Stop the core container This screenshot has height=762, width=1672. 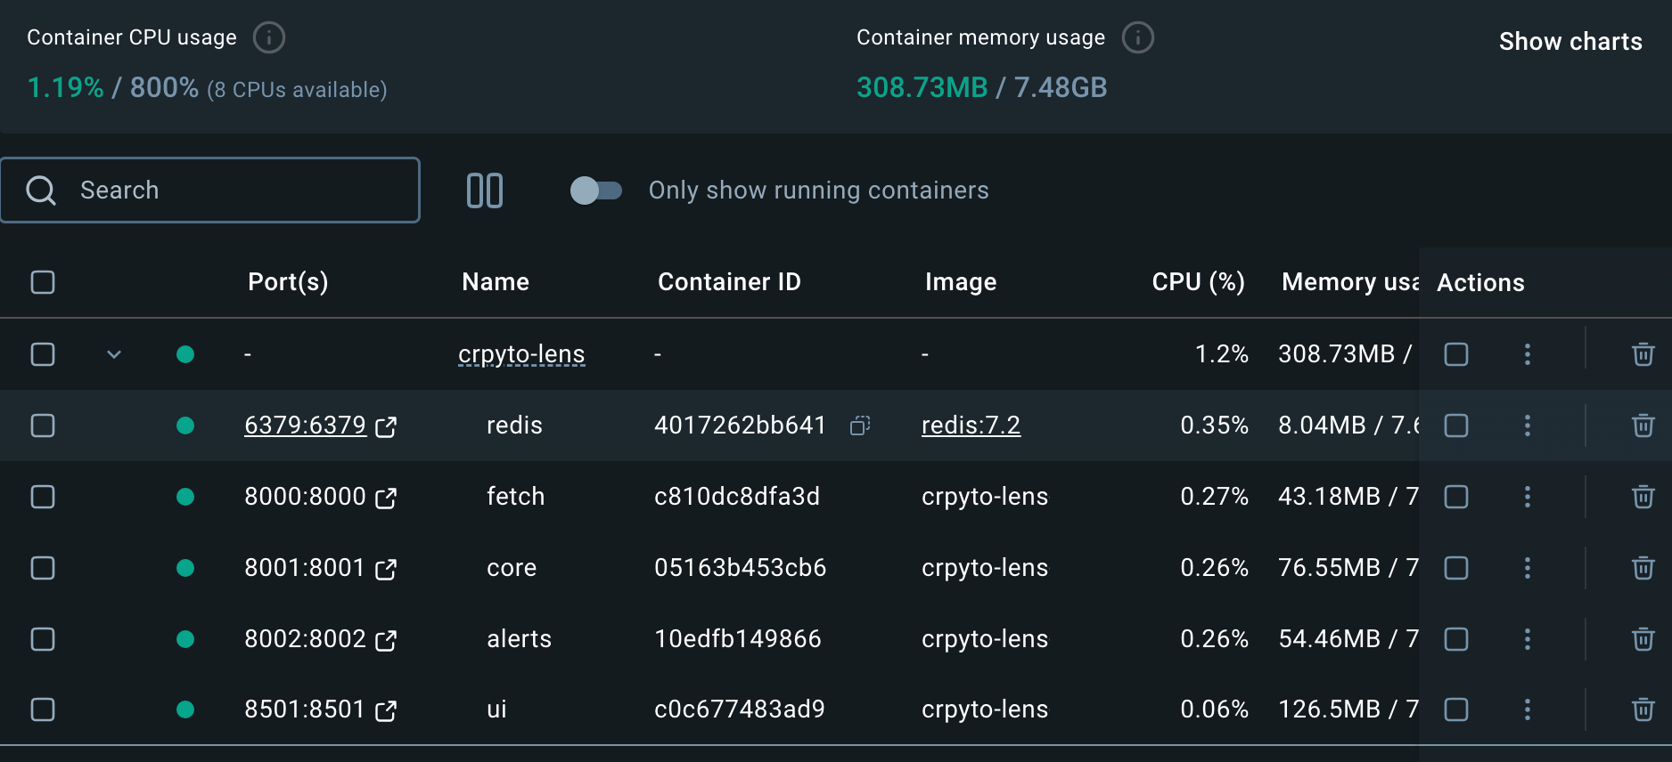click(x=1456, y=568)
